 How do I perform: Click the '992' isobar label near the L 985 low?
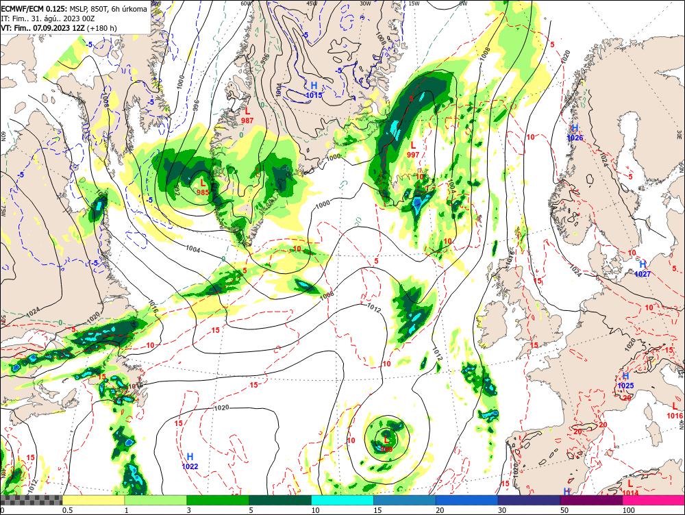176,189
